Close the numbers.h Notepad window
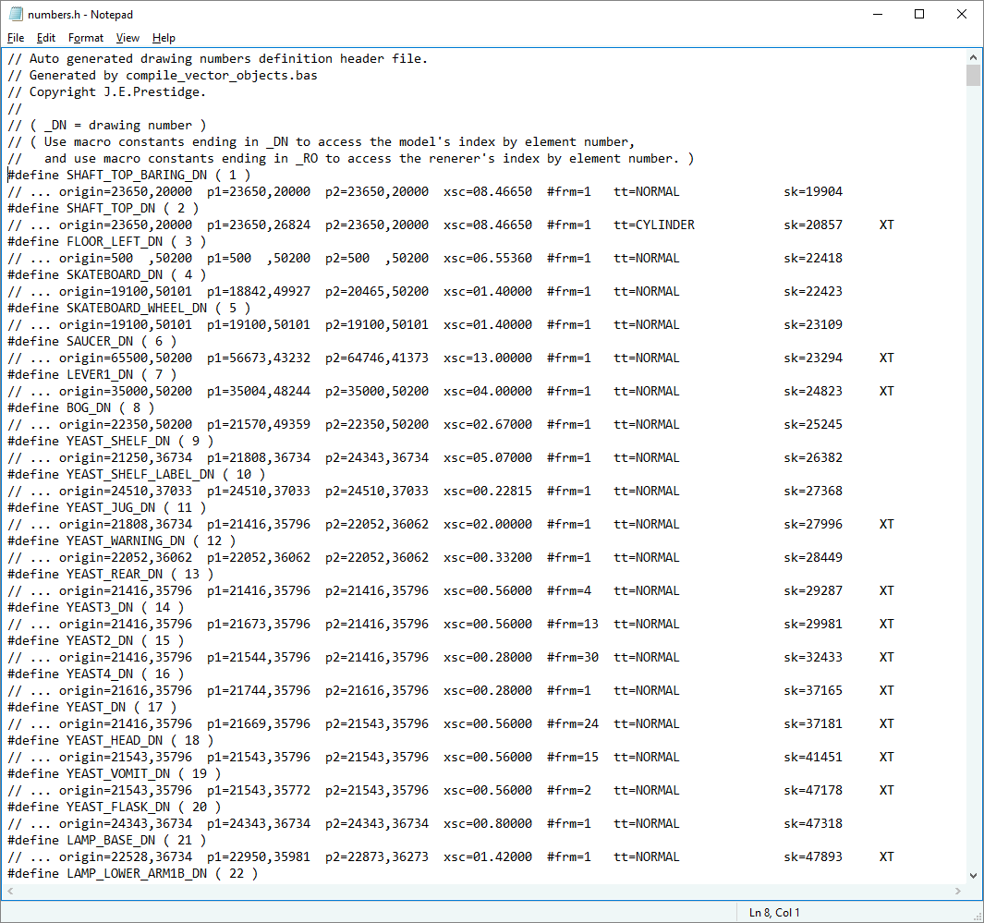This screenshot has width=984, height=923. click(961, 14)
